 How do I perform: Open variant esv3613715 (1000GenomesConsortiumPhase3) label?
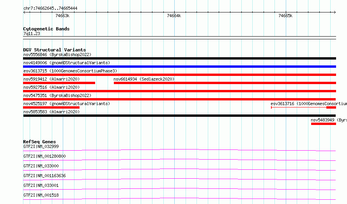click(x=70, y=71)
